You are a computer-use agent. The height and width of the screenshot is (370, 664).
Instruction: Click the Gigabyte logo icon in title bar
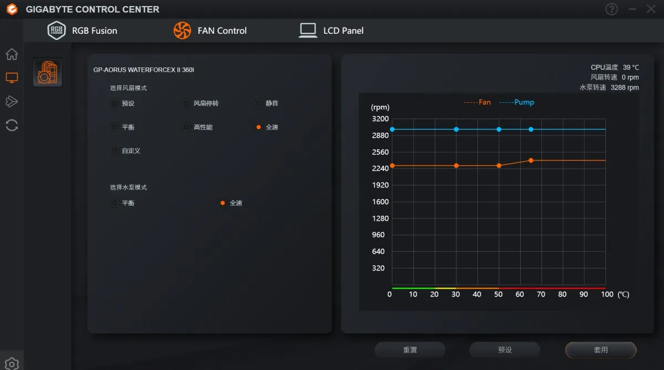[12, 9]
